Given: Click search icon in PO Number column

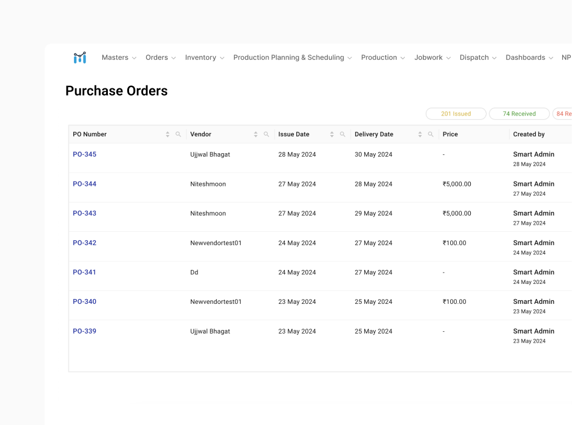Looking at the screenshot, I should [x=178, y=134].
